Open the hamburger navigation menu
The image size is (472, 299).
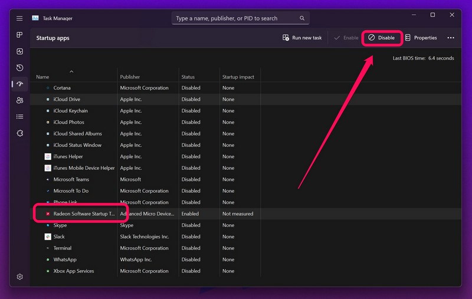pyautogui.click(x=19, y=18)
